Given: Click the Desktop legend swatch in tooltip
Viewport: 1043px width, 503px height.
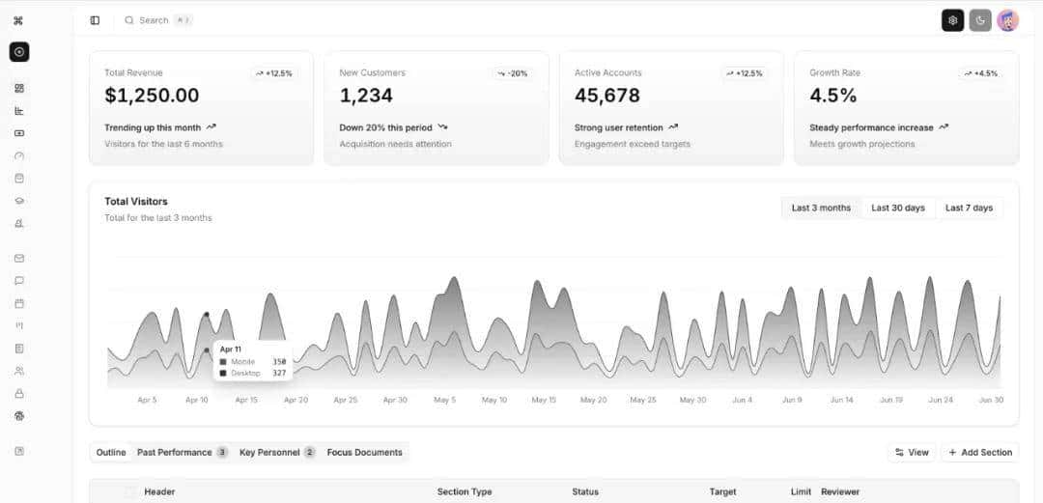Looking at the screenshot, I should (x=223, y=374).
